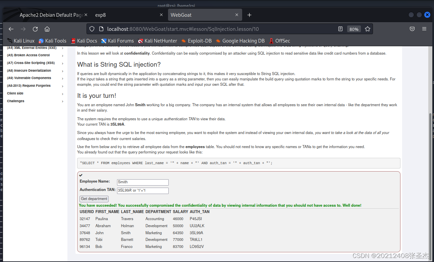This screenshot has width=434, height=262.
Task: Open the OffSec bookmark
Action: coord(279,41)
